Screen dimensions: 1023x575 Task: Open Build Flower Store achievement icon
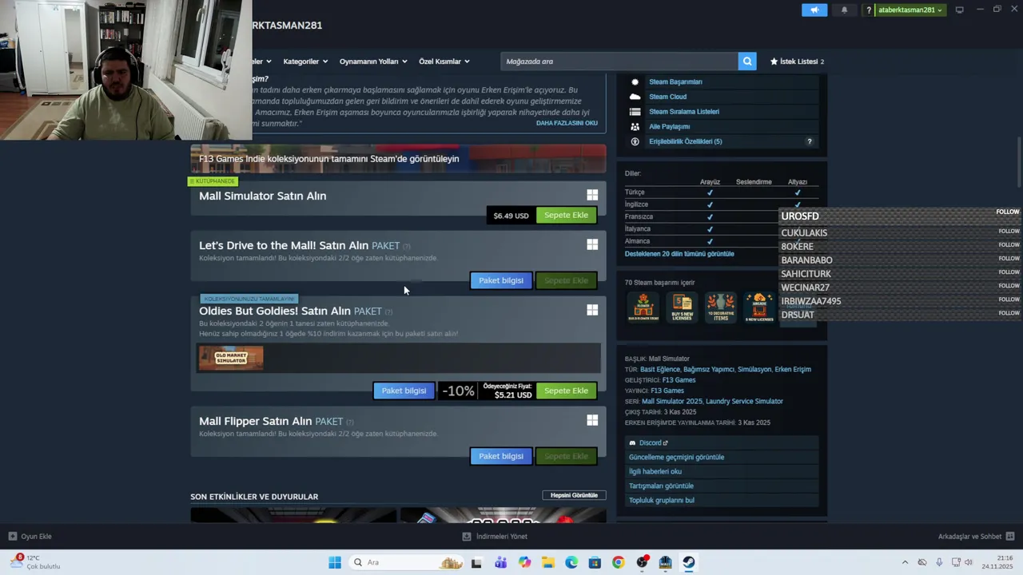point(643,307)
